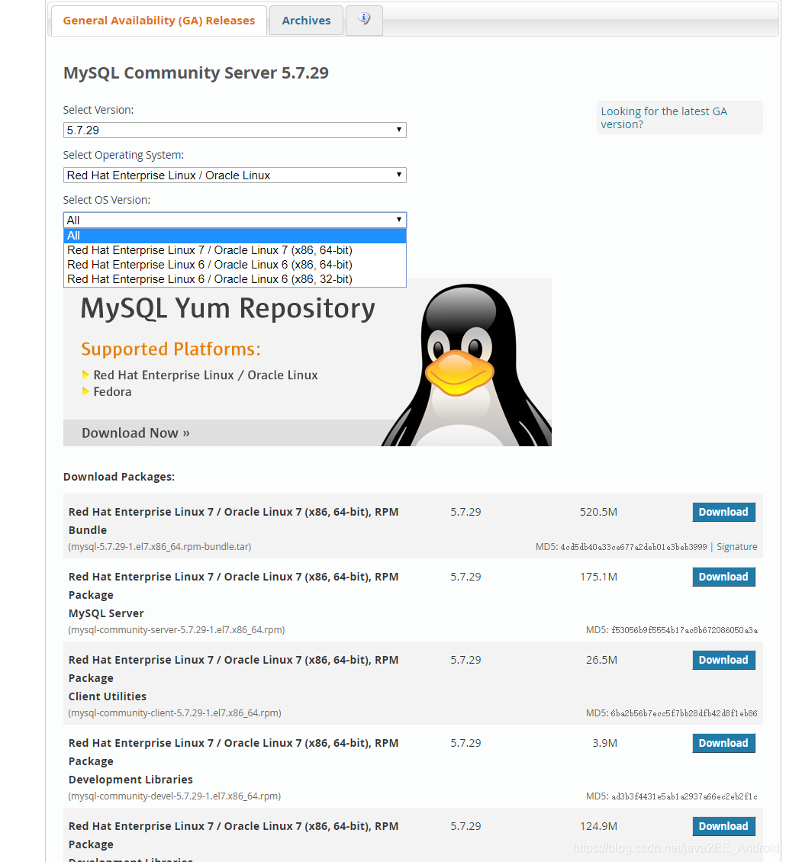Switch to the Archives tab
This screenshot has width=786, height=862.
pos(306,21)
